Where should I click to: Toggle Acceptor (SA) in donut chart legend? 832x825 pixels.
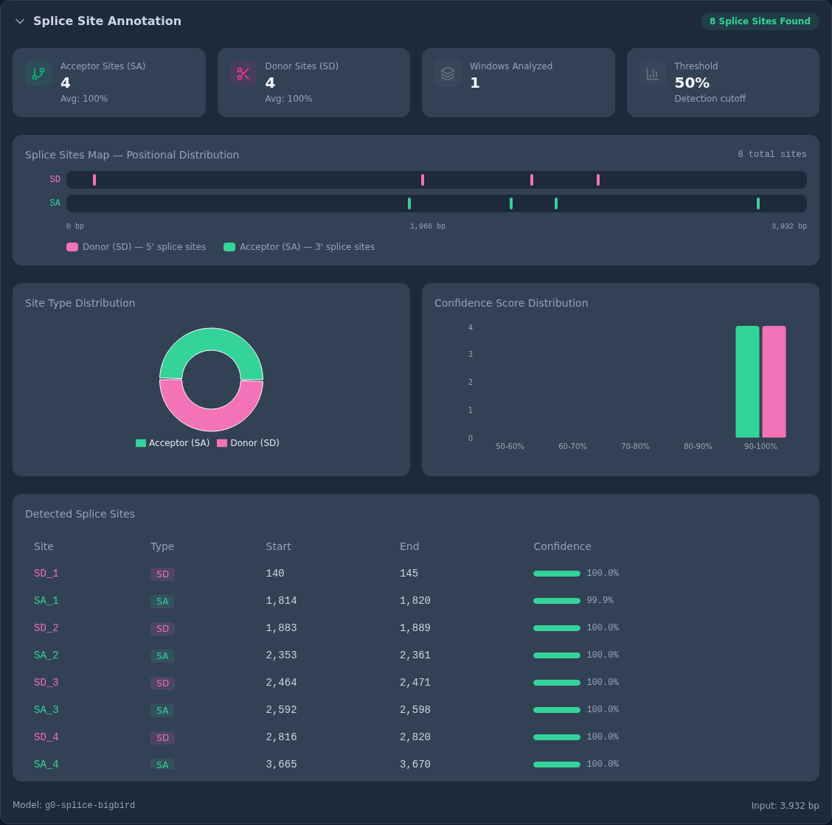point(173,443)
